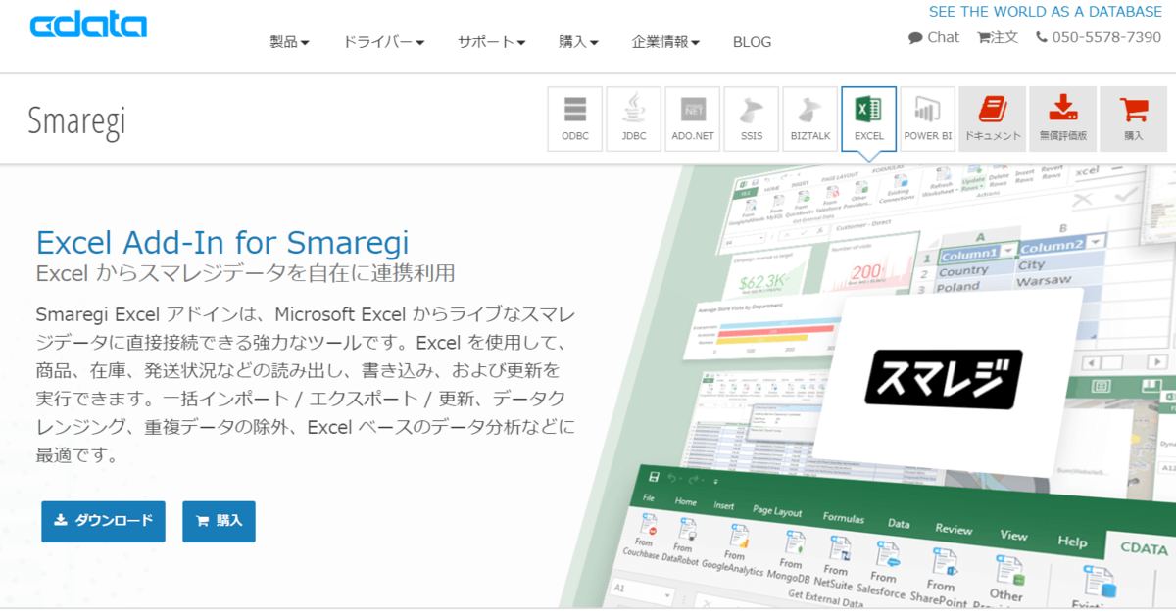
Task: Open the Power BI connector icon
Action: click(x=928, y=119)
